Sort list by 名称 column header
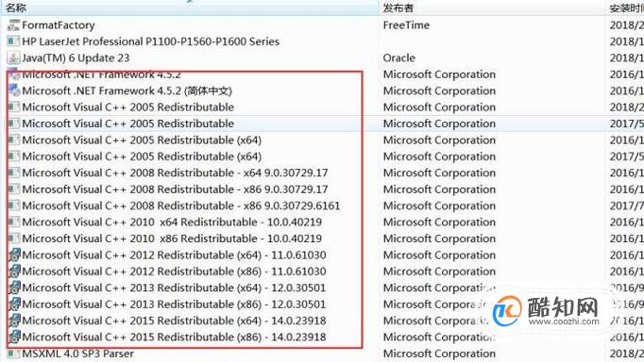 tap(16, 8)
